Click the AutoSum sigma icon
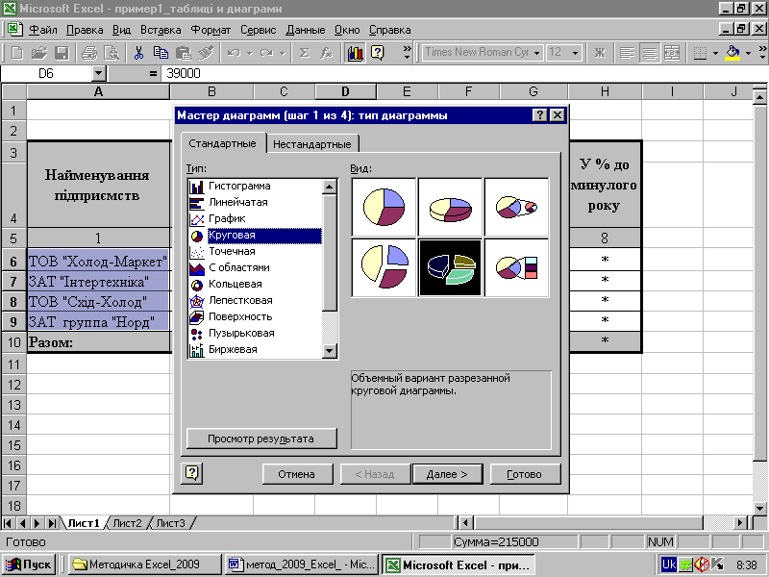The height and width of the screenshot is (577, 769). point(305,53)
